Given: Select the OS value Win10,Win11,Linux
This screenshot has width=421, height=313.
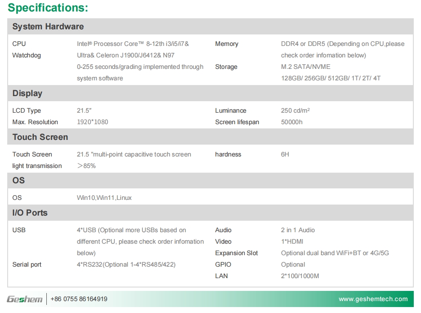Looking at the screenshot, I should pos(103,198).
